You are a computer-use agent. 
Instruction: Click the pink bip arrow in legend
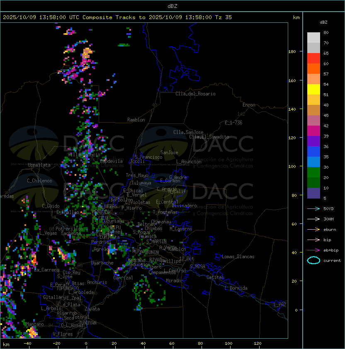313,240
